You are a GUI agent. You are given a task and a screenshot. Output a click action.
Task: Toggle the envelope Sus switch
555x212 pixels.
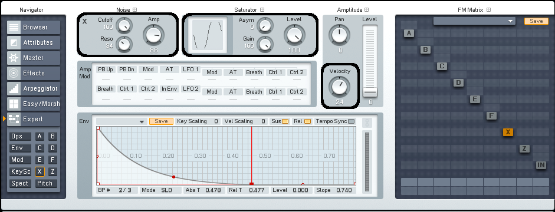[285, 121]
